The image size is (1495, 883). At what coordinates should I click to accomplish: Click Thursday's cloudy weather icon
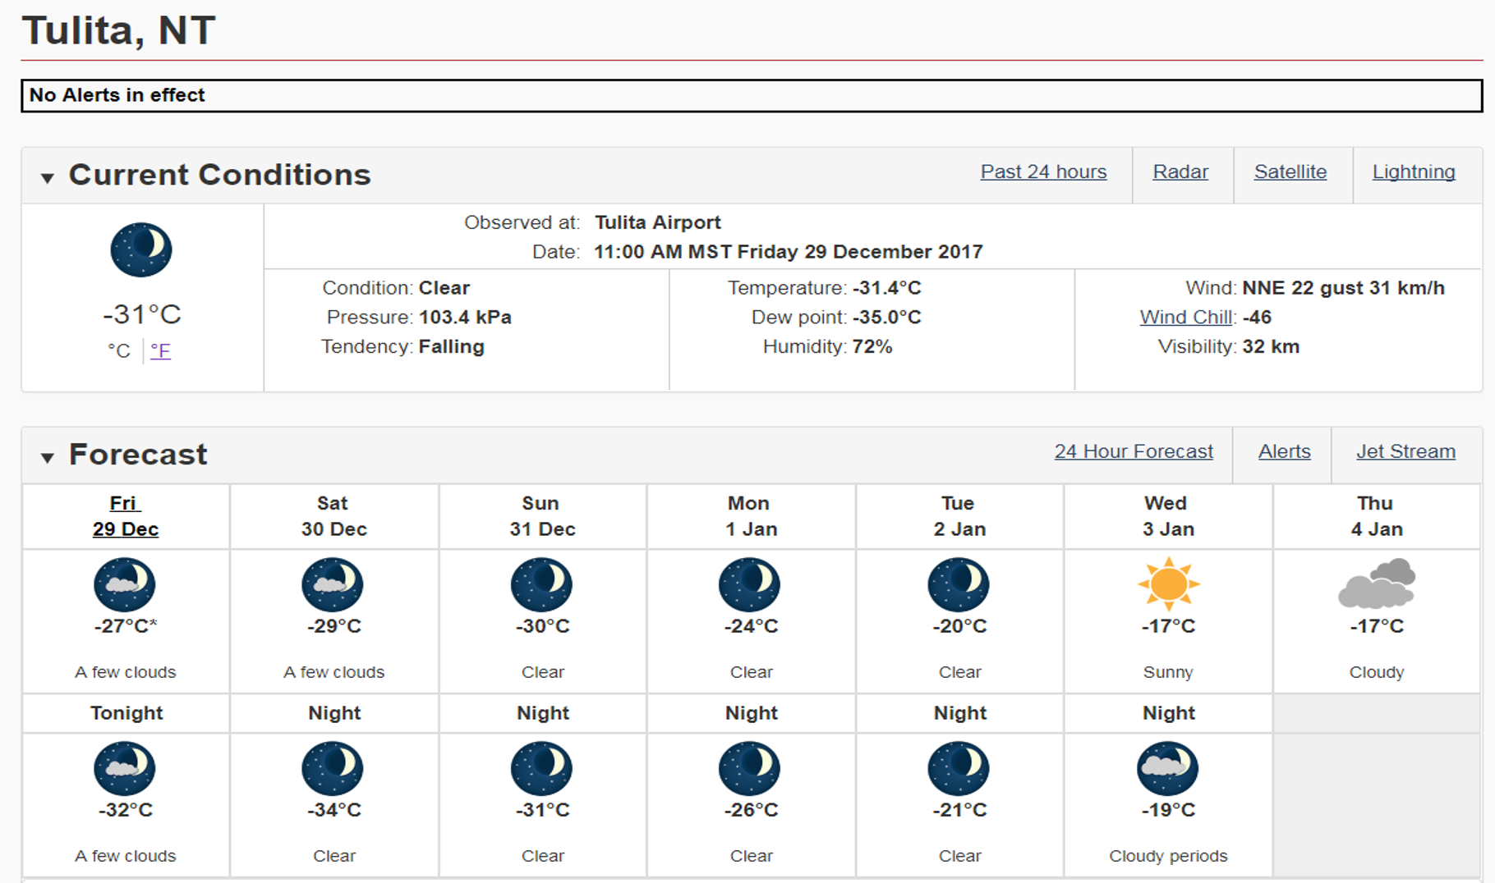(1377, 583)
